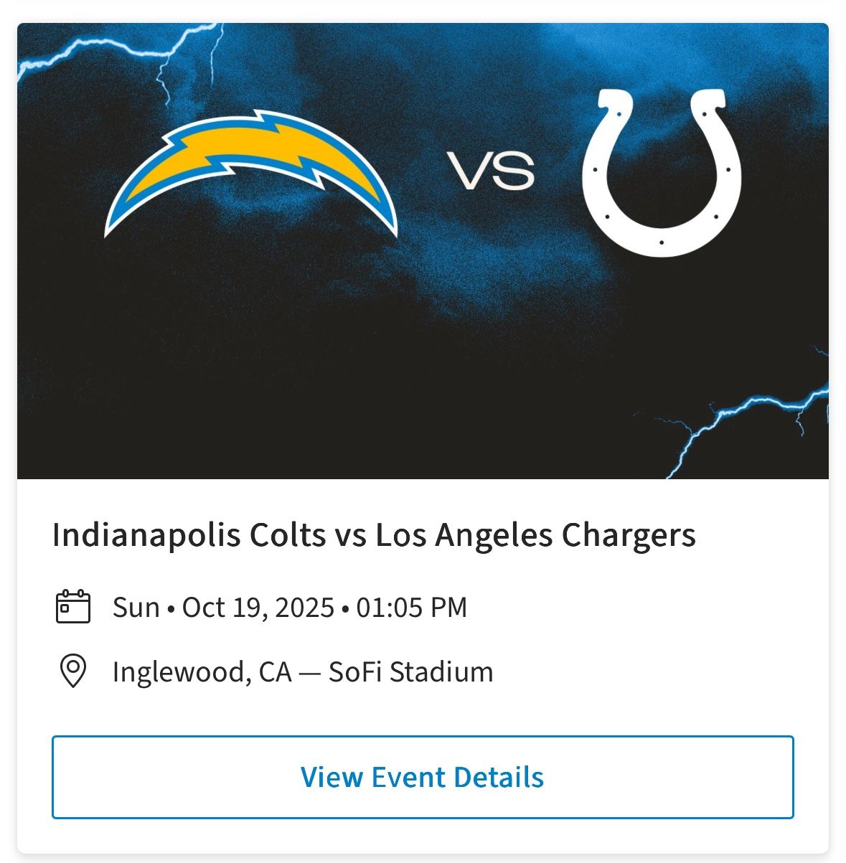Viewport: 846px width, 863px height.
Task: Click the bullet separator before the date
Action: tap(171, 608)
